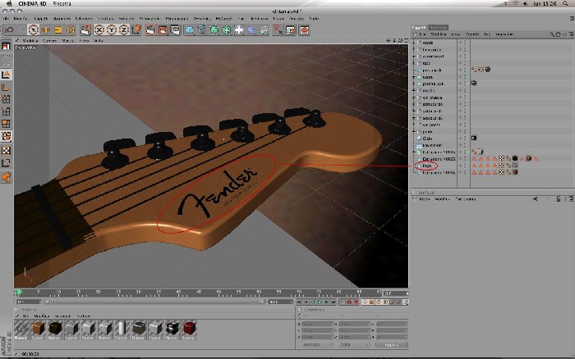575x359 pixels.
Task: Click the blue deformer icon
Action: click(251, 30)
